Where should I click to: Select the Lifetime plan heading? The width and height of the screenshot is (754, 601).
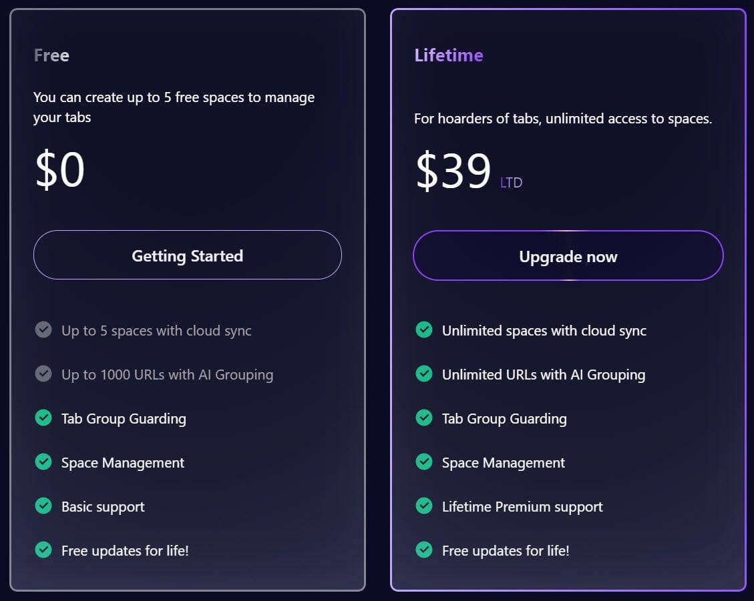pos(449,55)
